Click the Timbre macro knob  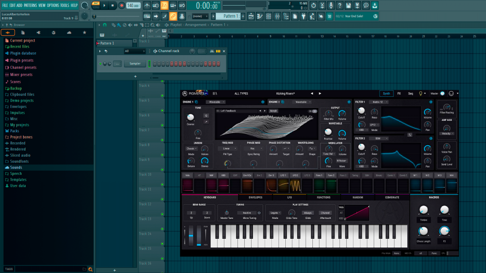coord(423,210)
